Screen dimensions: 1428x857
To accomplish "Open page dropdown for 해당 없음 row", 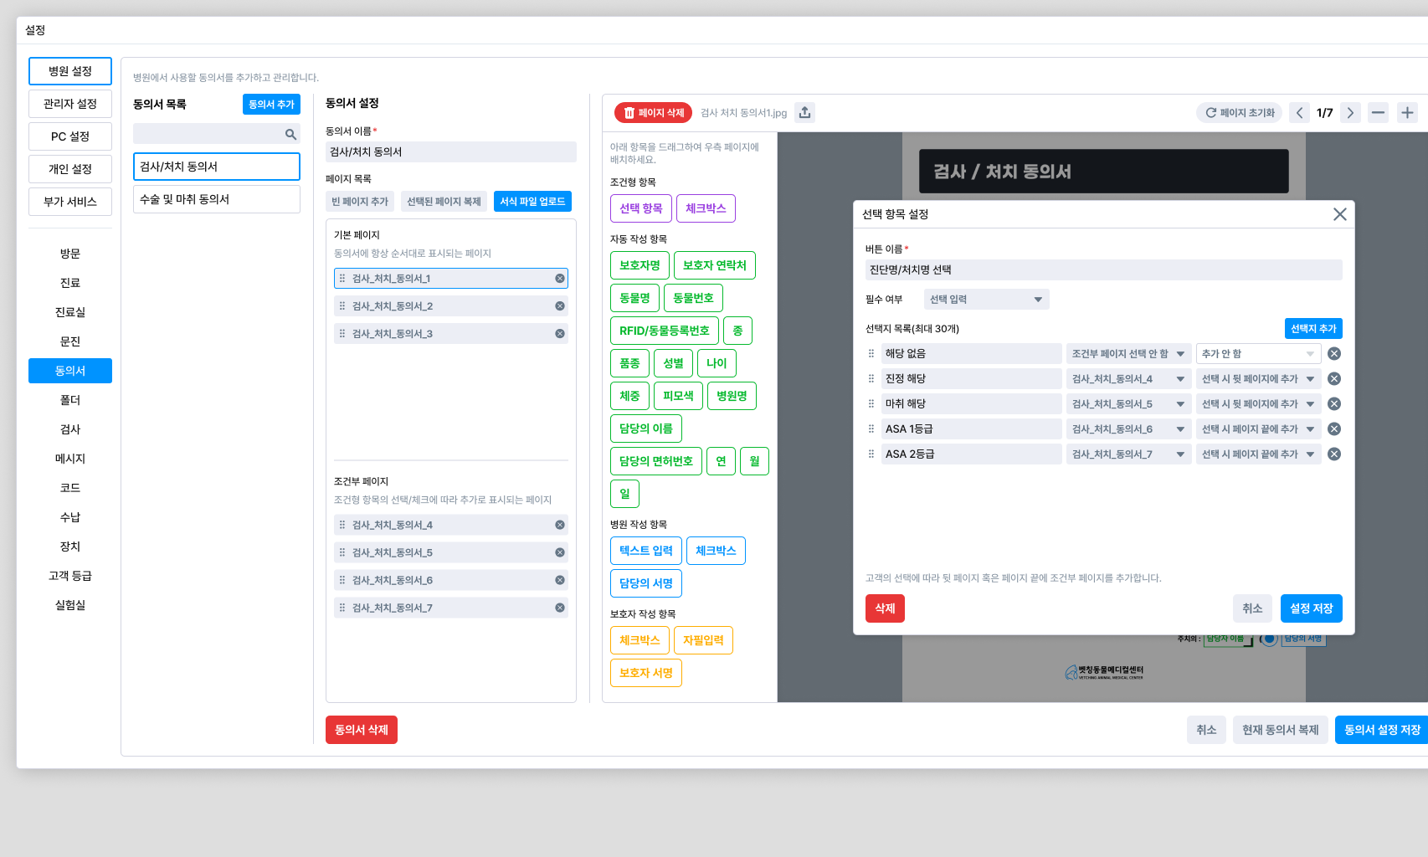I will click(1128, 353).
